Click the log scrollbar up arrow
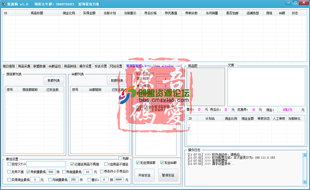Screen dimensions: 310x190 (304, 155)
